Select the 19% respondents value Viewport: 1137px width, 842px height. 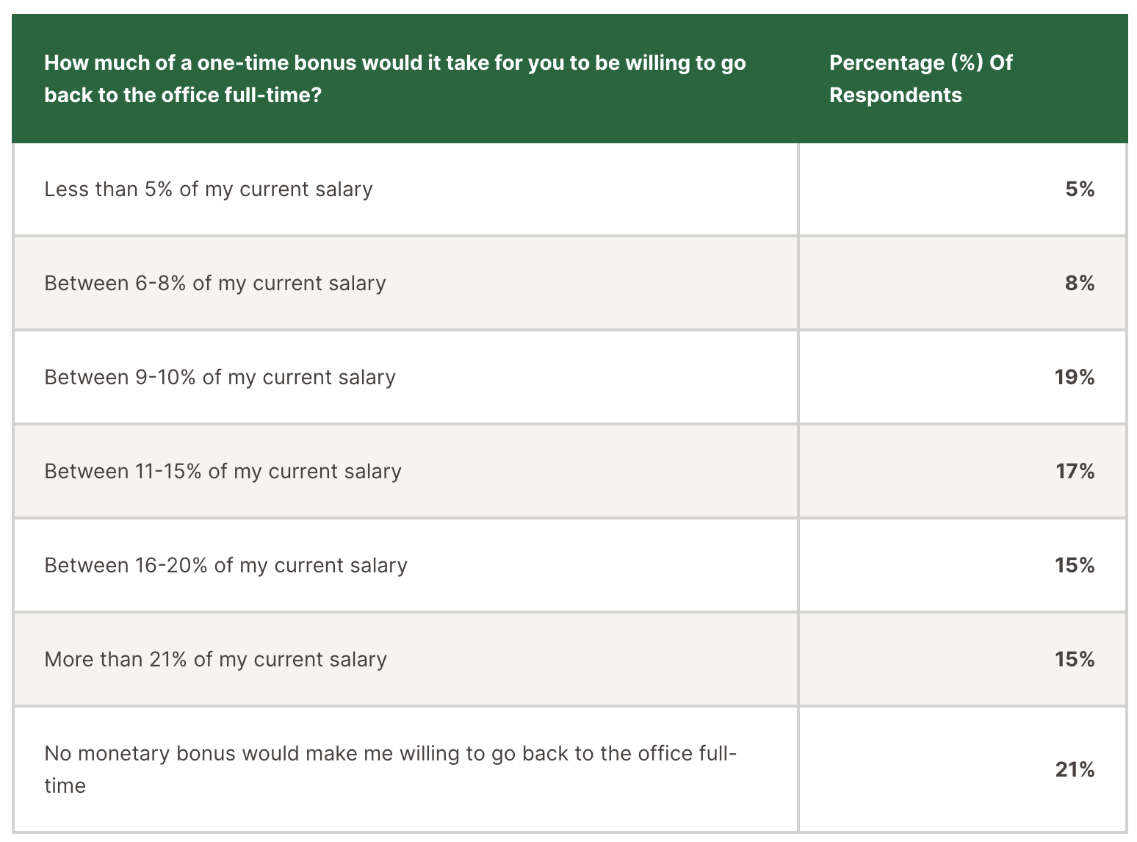pyautogui.click(x=1075, y=378)
